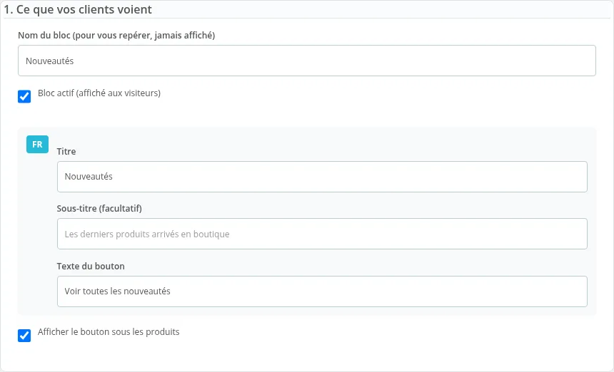Click the Nom du bloc input field
This screenshot has width=614, height=372.
coord(306,61)
